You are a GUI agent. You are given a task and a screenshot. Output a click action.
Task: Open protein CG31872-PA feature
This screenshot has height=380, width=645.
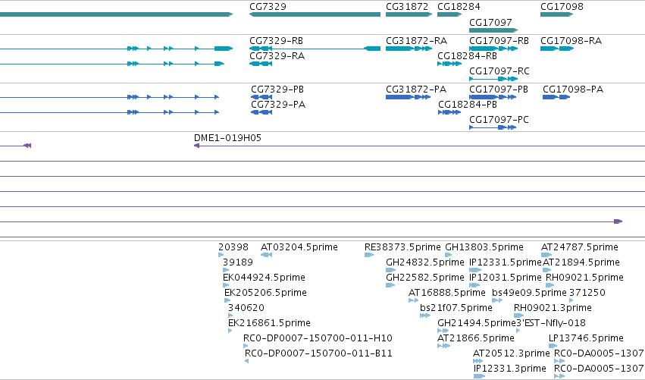click(408, 97)
